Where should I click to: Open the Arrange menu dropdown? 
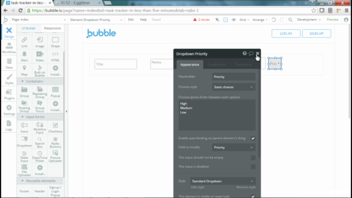(260, 20)
